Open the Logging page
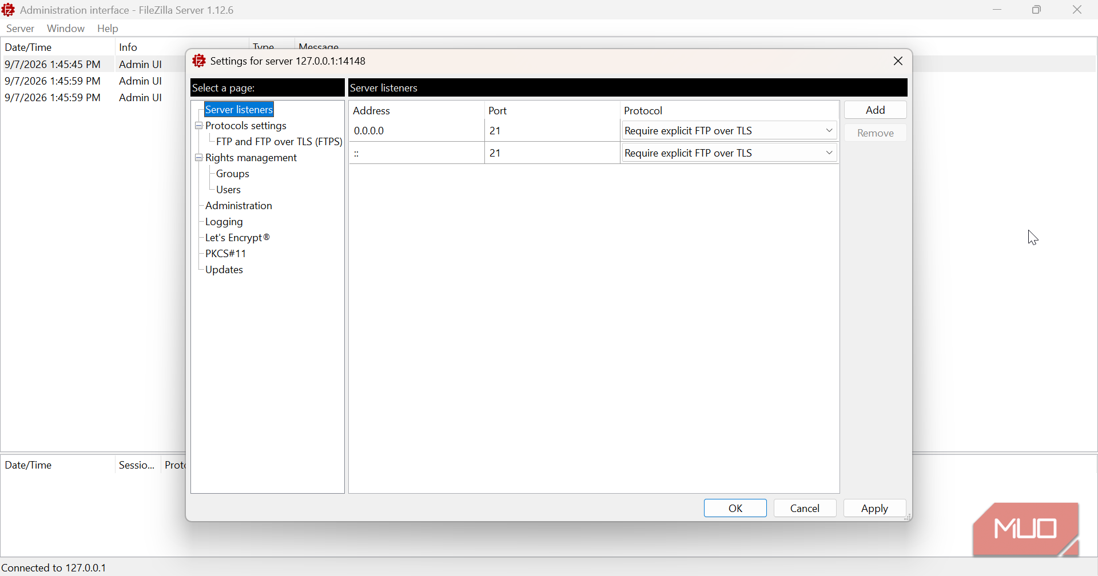1098x576 pixels. point(224,222)
